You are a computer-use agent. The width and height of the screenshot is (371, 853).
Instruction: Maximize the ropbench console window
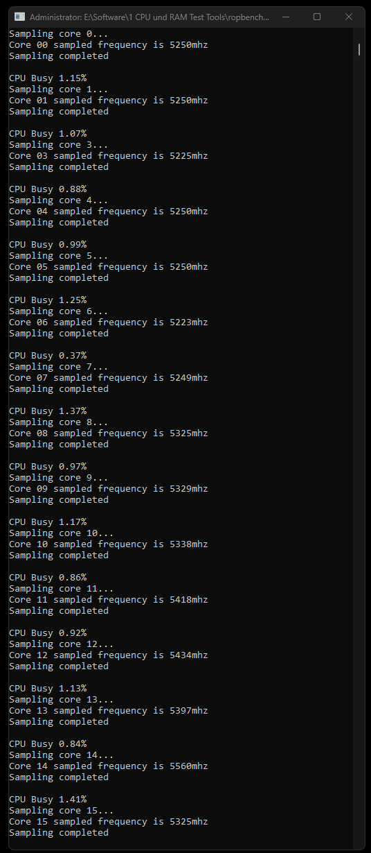(317, 17)
